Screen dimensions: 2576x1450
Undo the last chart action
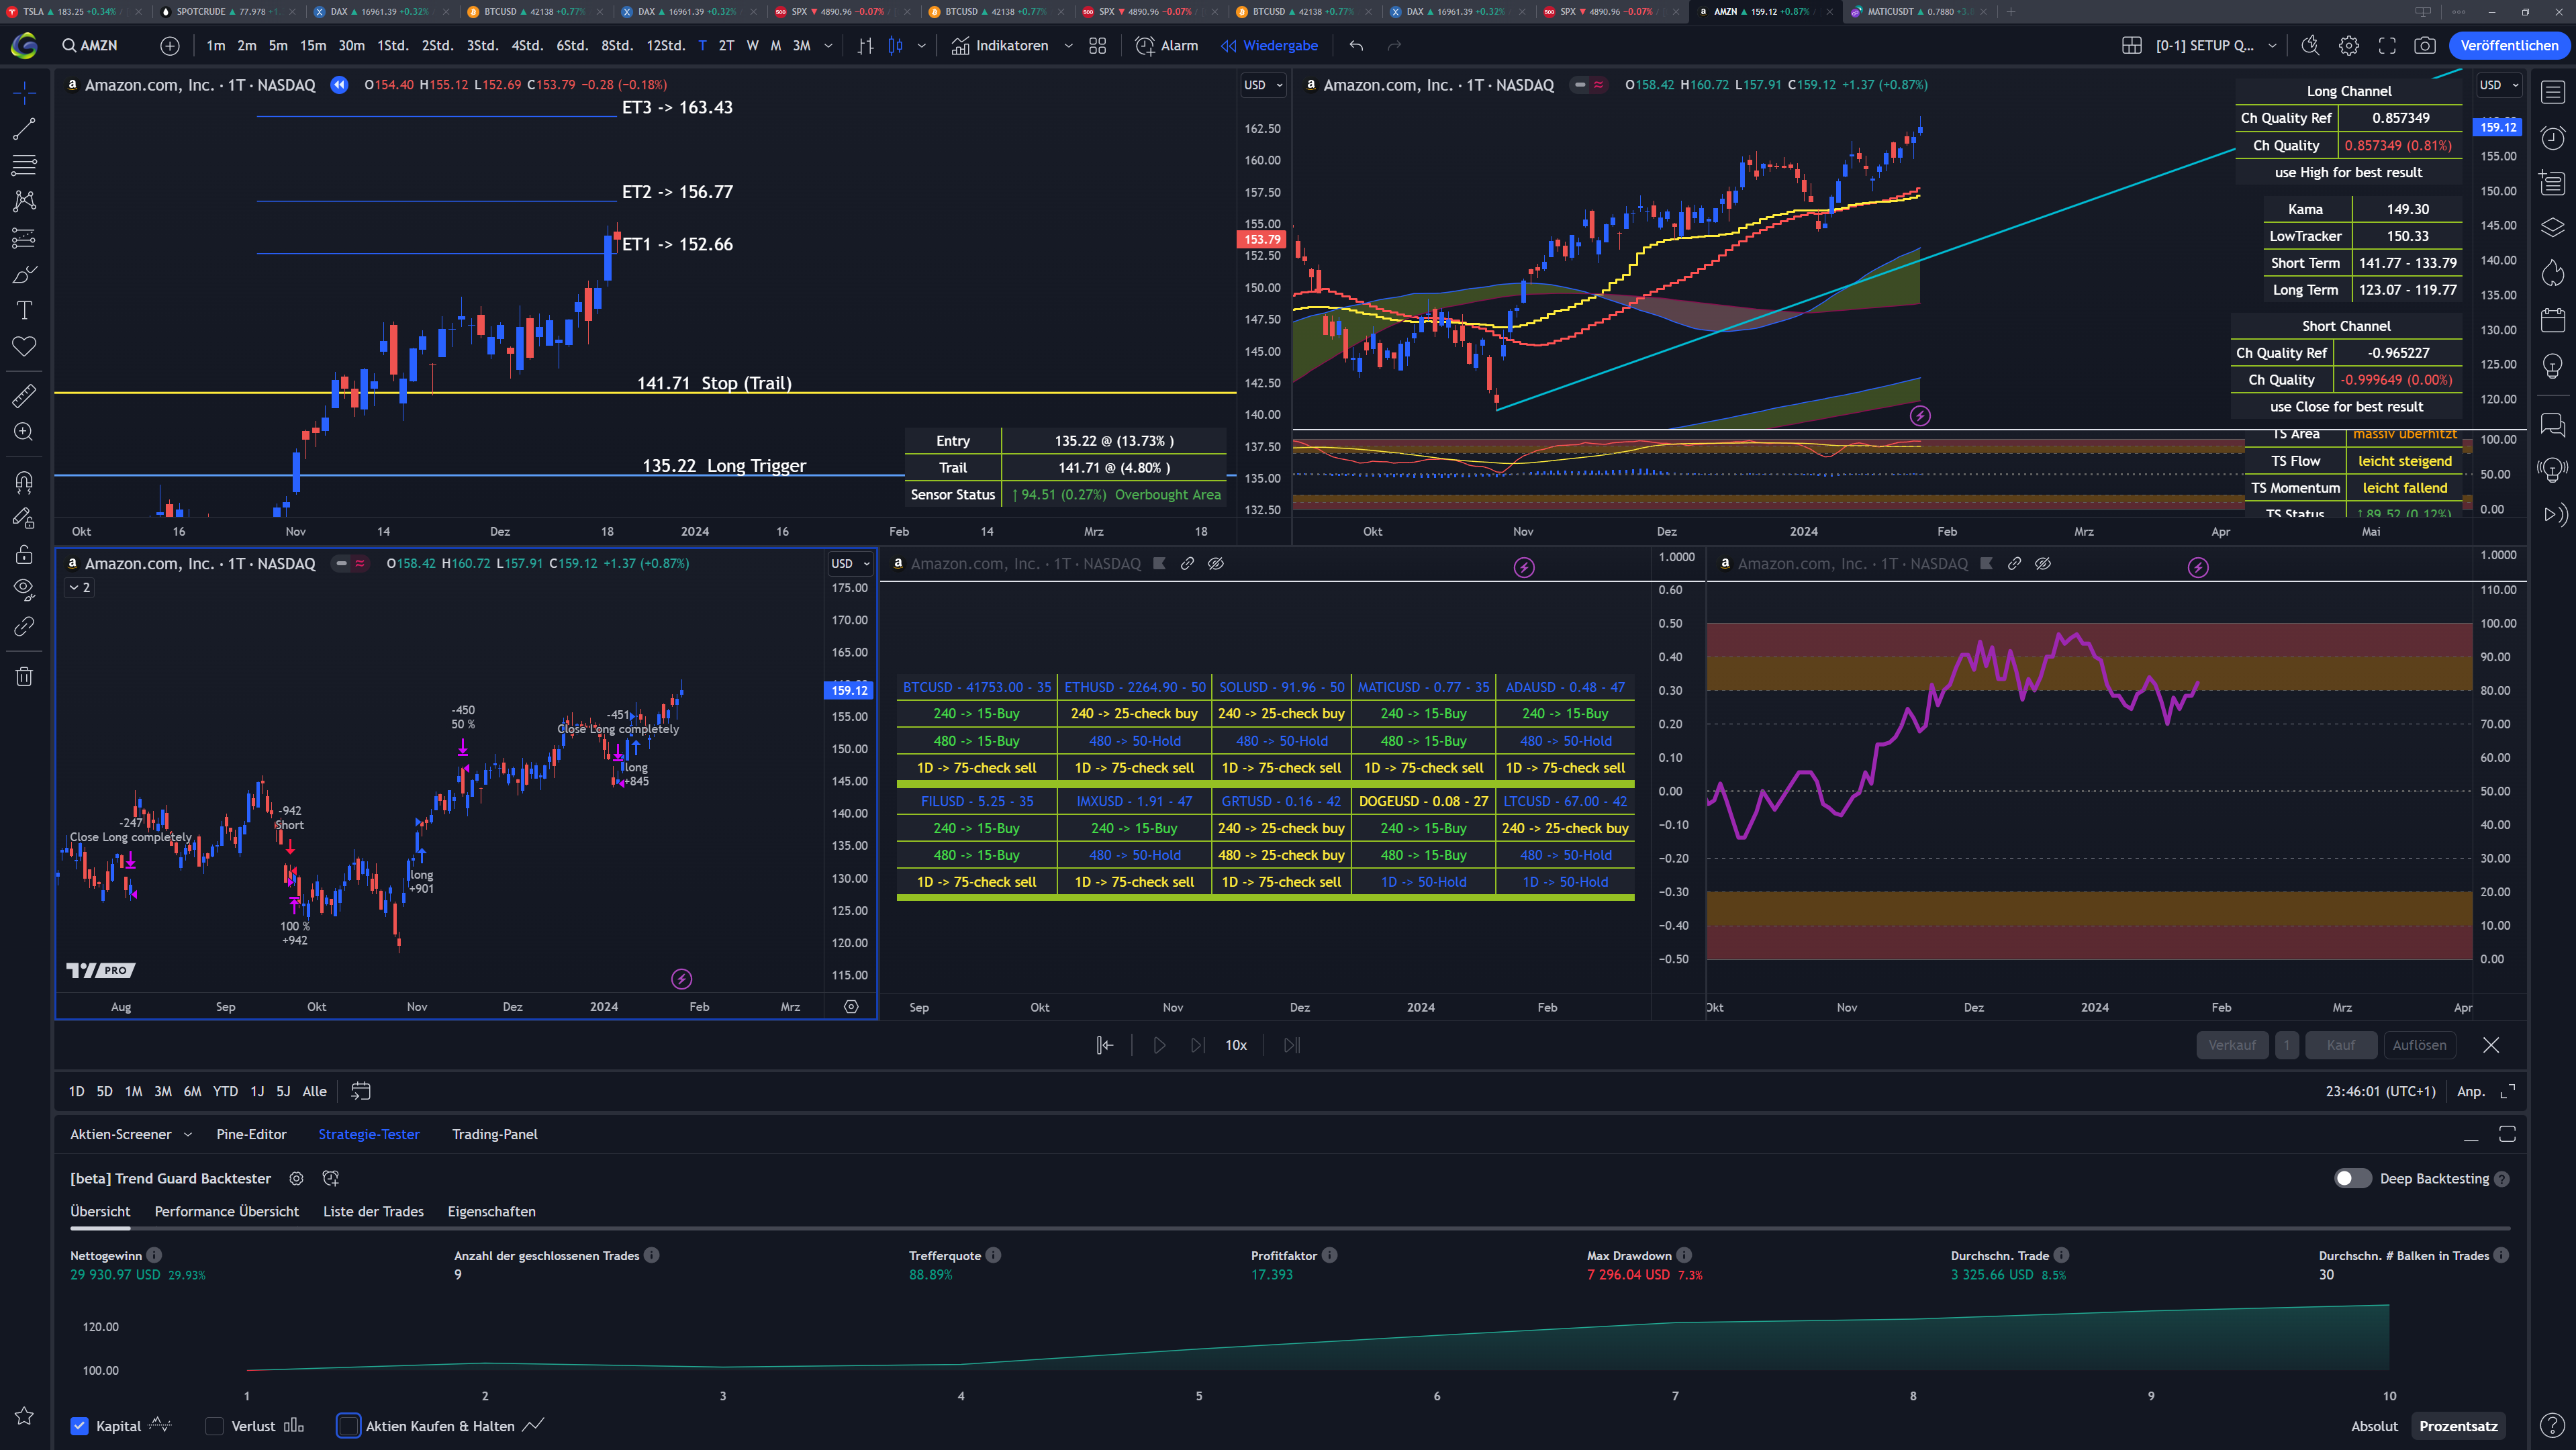[1356, 45]
